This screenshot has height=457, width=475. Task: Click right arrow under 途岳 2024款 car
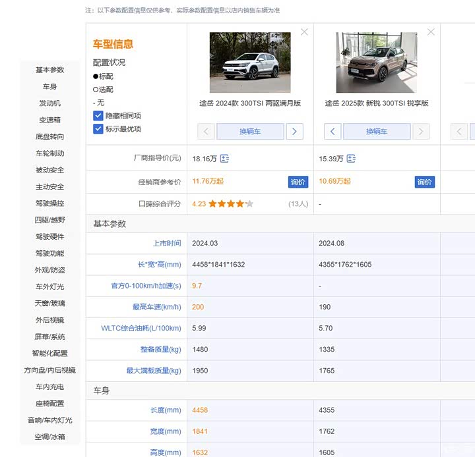294,132
